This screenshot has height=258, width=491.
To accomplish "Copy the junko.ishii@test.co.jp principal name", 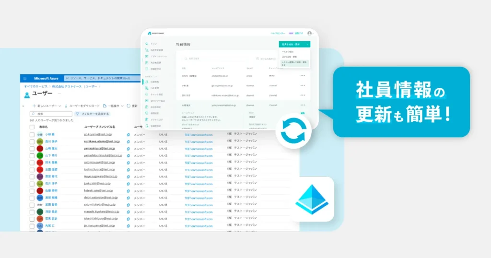I will [x=128, y=184].
